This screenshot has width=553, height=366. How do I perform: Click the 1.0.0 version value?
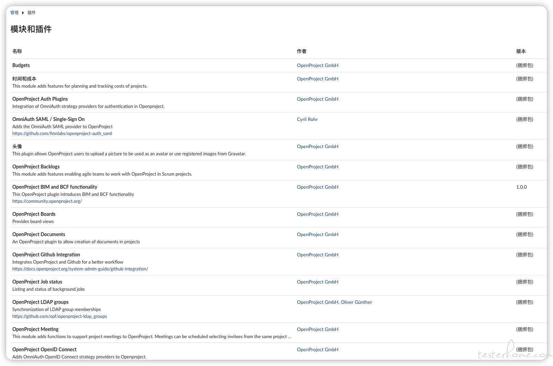(x=521, y=187)
